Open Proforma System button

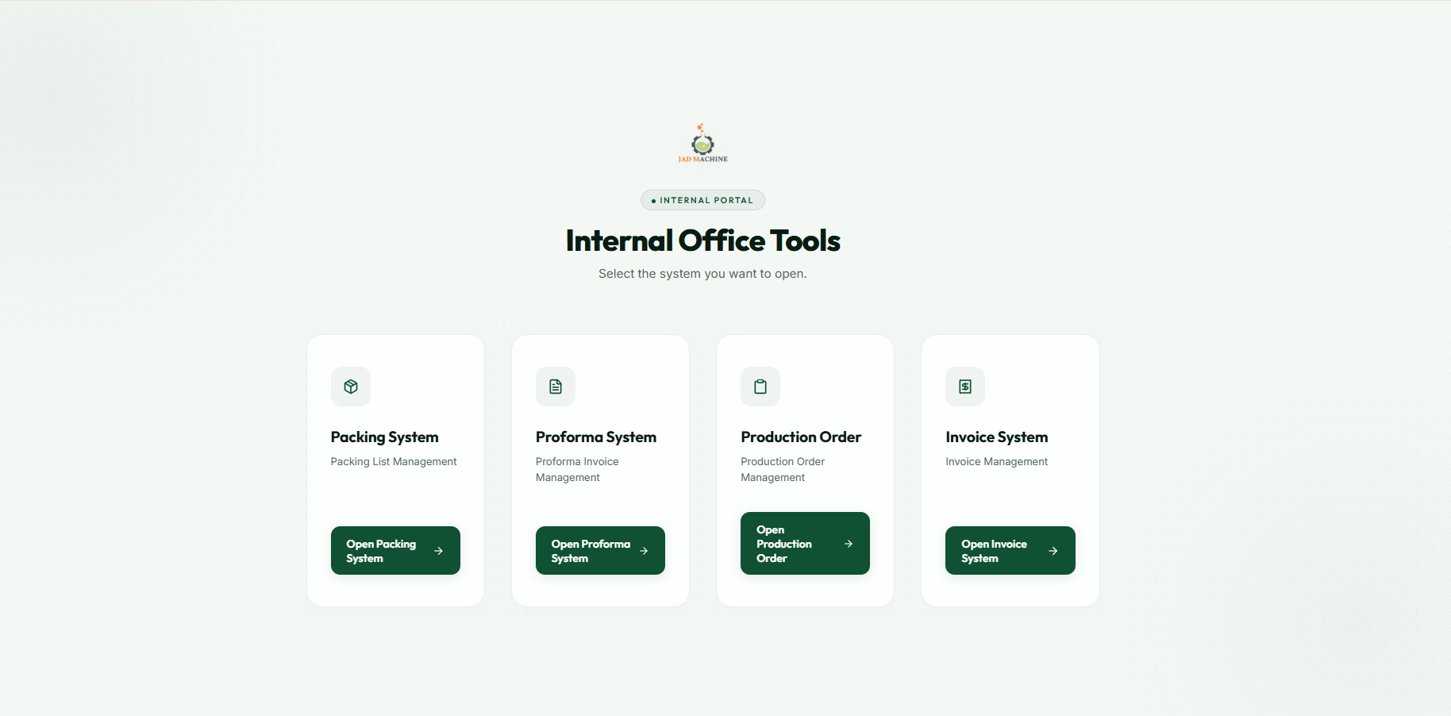click(x=600, y=550)
